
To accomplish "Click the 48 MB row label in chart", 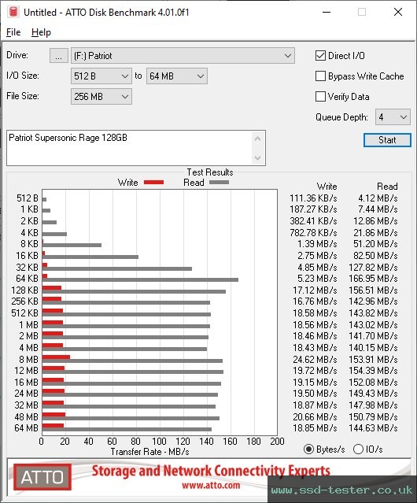I will point(26,416).
